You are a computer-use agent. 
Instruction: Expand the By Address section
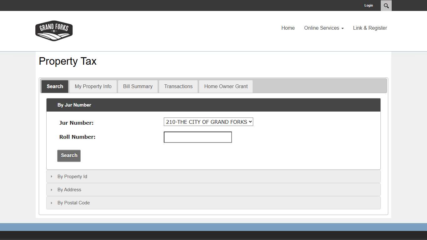(69, 189)
